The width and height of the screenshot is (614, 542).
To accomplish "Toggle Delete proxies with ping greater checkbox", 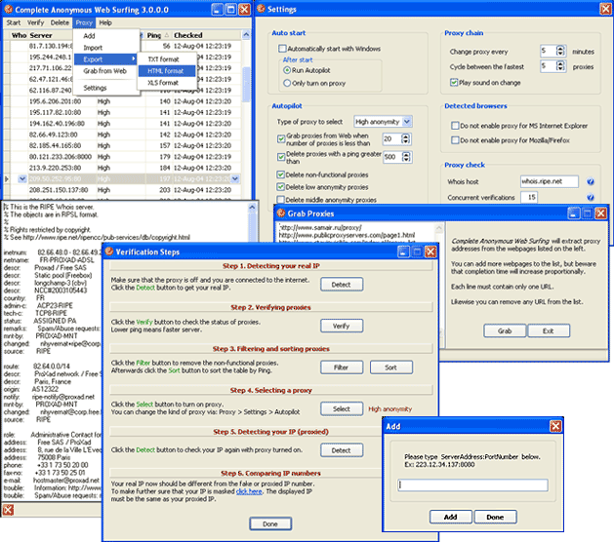I will click(x=281, y=157).
